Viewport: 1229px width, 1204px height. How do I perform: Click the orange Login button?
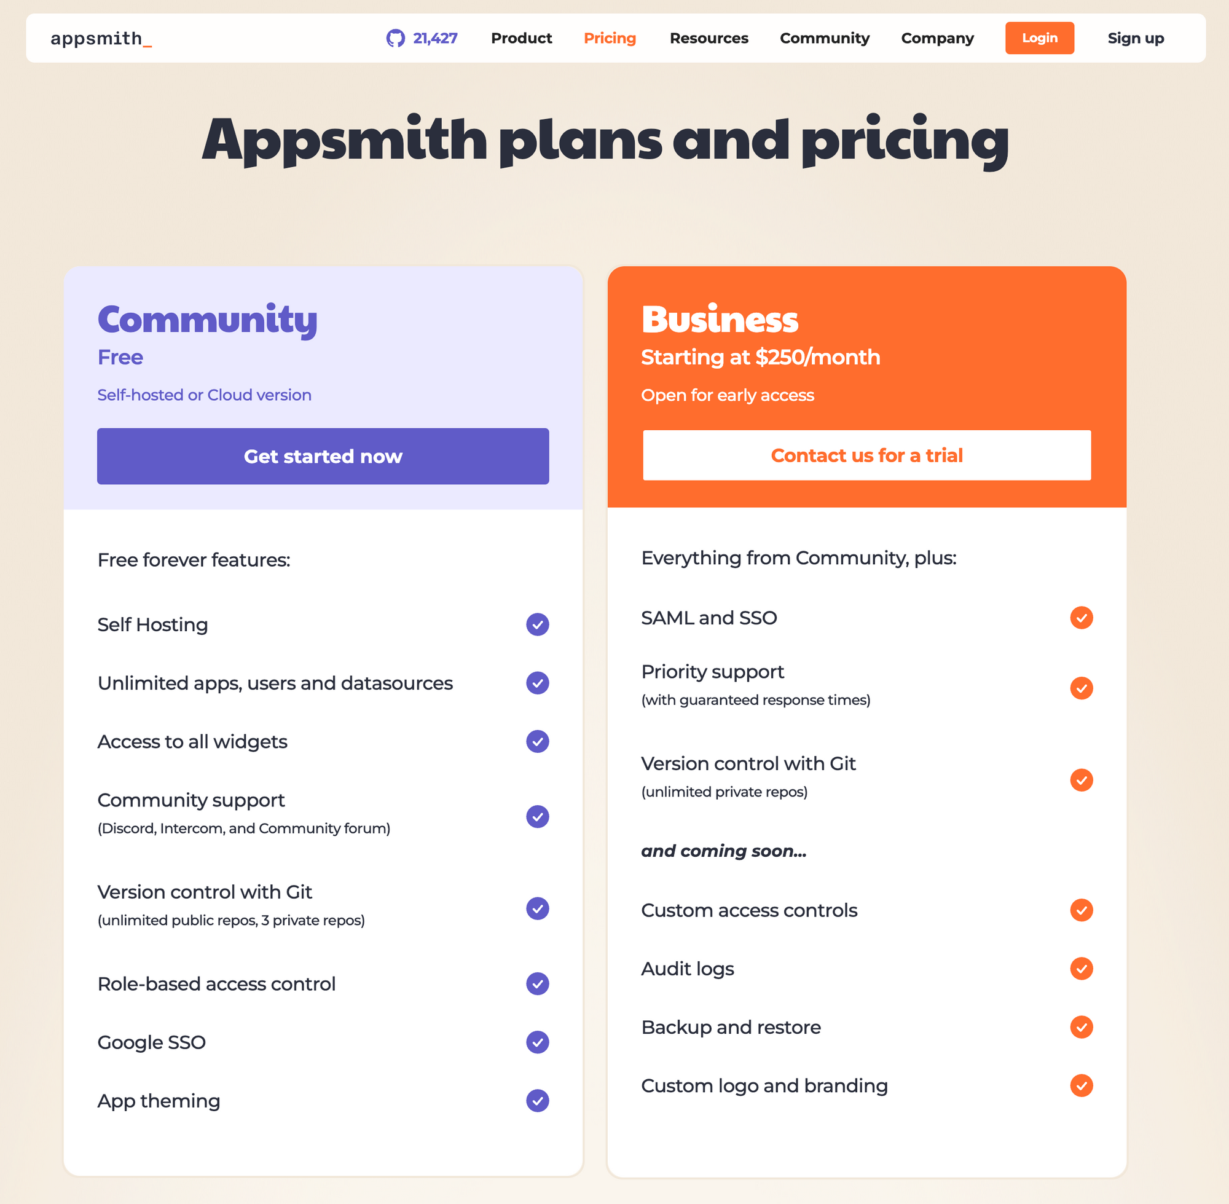1039,38
